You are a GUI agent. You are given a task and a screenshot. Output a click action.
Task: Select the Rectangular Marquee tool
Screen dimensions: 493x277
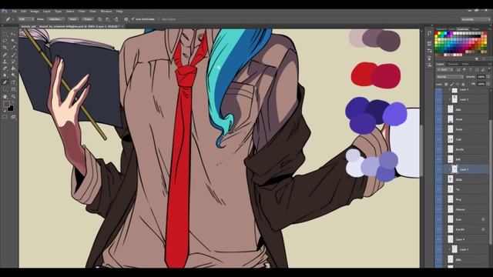(5, 34)
